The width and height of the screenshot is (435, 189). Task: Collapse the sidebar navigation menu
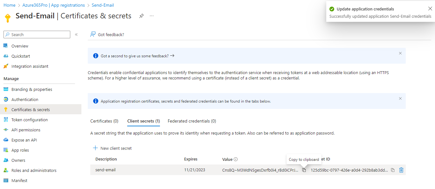click(76, 35)
